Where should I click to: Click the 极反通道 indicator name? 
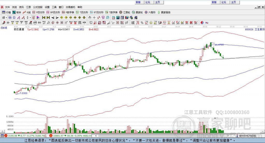[19, 29]
